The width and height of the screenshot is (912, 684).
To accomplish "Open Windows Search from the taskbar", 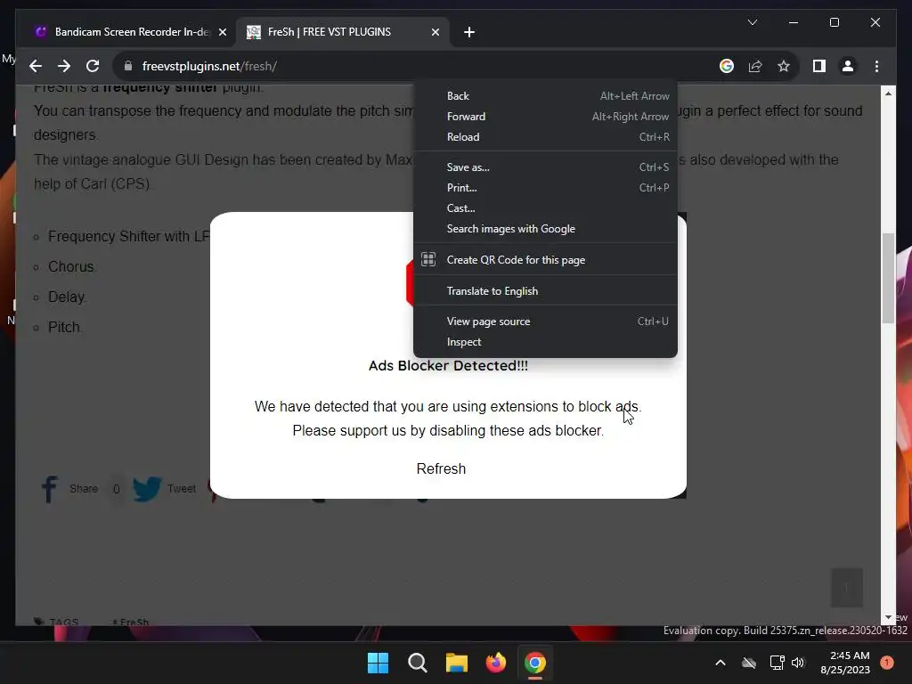I will tap(418, 663).
